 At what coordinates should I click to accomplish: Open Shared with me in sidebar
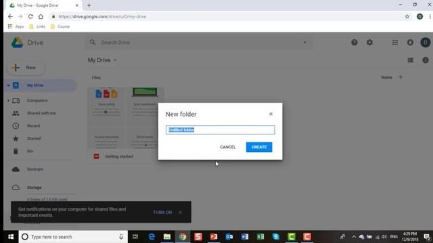(x=41, y=113)
